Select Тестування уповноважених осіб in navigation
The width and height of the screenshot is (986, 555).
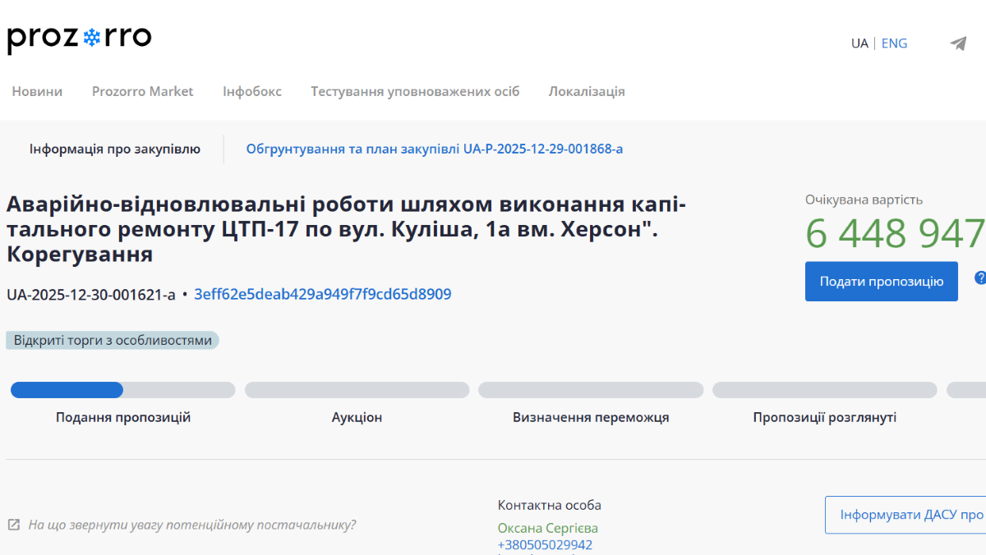click(415, 91)
